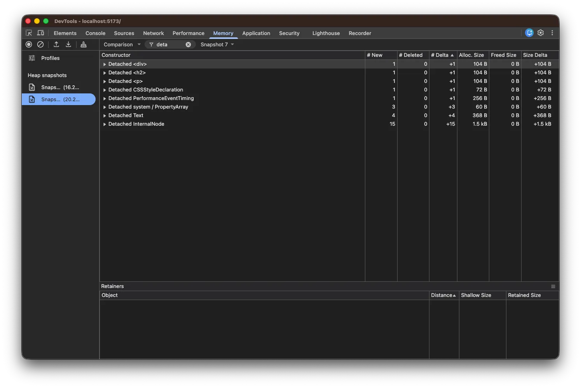This screenshot has height=388, width=581.
Task: Open the Application tab
Action: point(256,33)
